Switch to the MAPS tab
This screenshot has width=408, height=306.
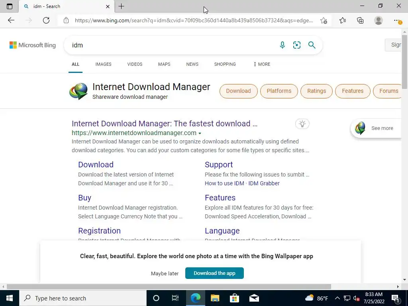(x=164, y=64)
